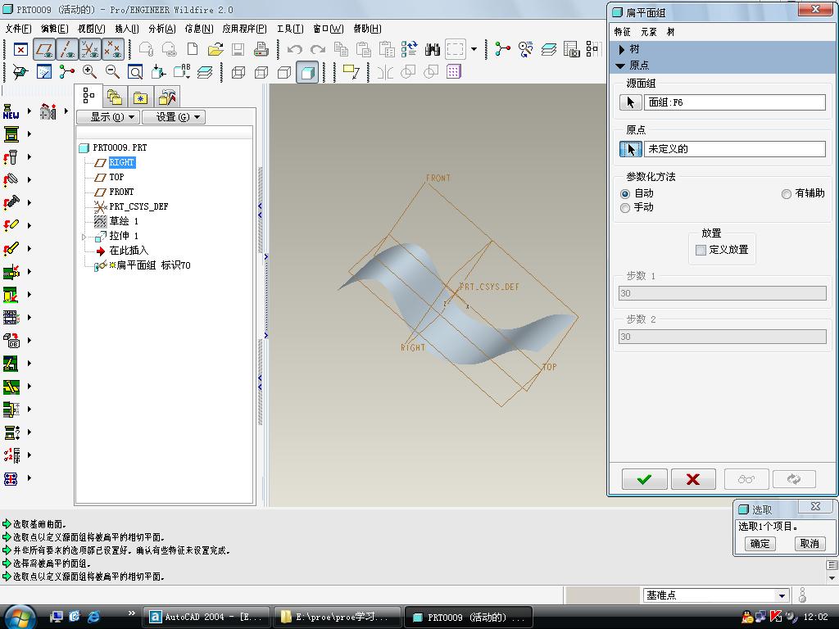Open the favorites tab icon

coord(141,97)
